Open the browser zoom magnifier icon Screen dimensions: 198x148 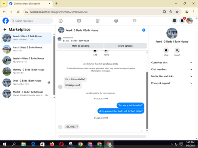click(x=171, y=12)
